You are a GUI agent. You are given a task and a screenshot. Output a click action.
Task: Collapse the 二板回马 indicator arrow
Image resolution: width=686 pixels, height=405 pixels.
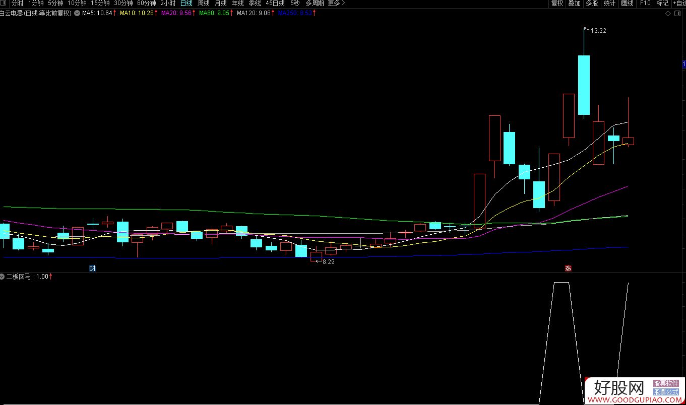pos(3,277)
